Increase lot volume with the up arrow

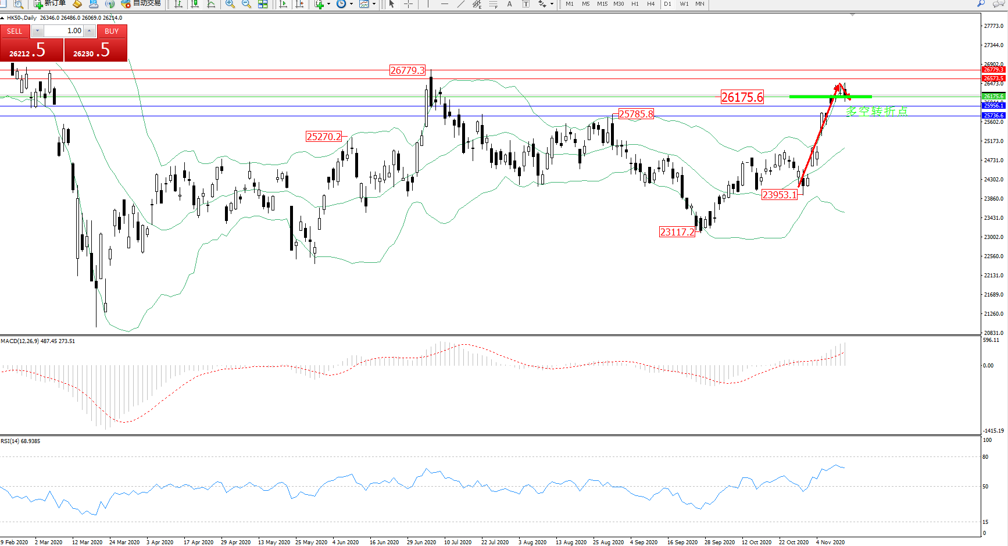90,31
